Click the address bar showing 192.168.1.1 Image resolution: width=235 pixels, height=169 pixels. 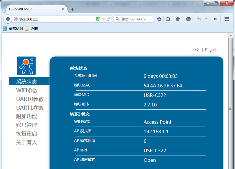(43, 19)
